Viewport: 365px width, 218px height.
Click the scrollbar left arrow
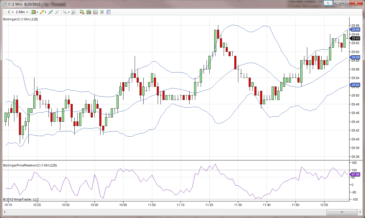tap(5, 212)
